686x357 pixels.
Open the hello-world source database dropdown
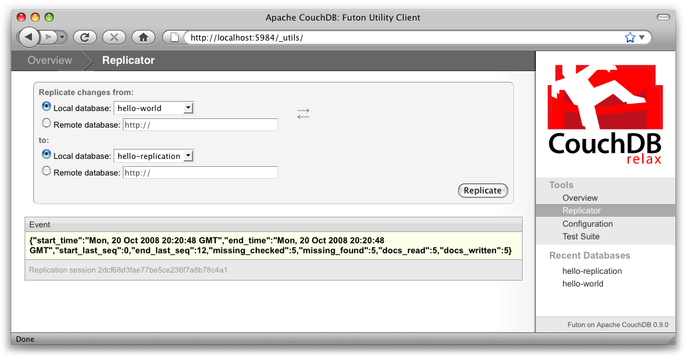[x=153, y=108]
